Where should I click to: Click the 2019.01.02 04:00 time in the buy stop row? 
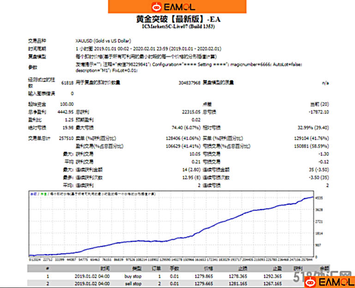pyautogui.click(x=92, y=276)
